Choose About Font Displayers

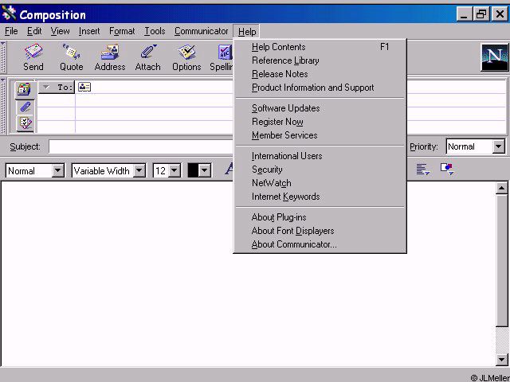coord(320,231)
